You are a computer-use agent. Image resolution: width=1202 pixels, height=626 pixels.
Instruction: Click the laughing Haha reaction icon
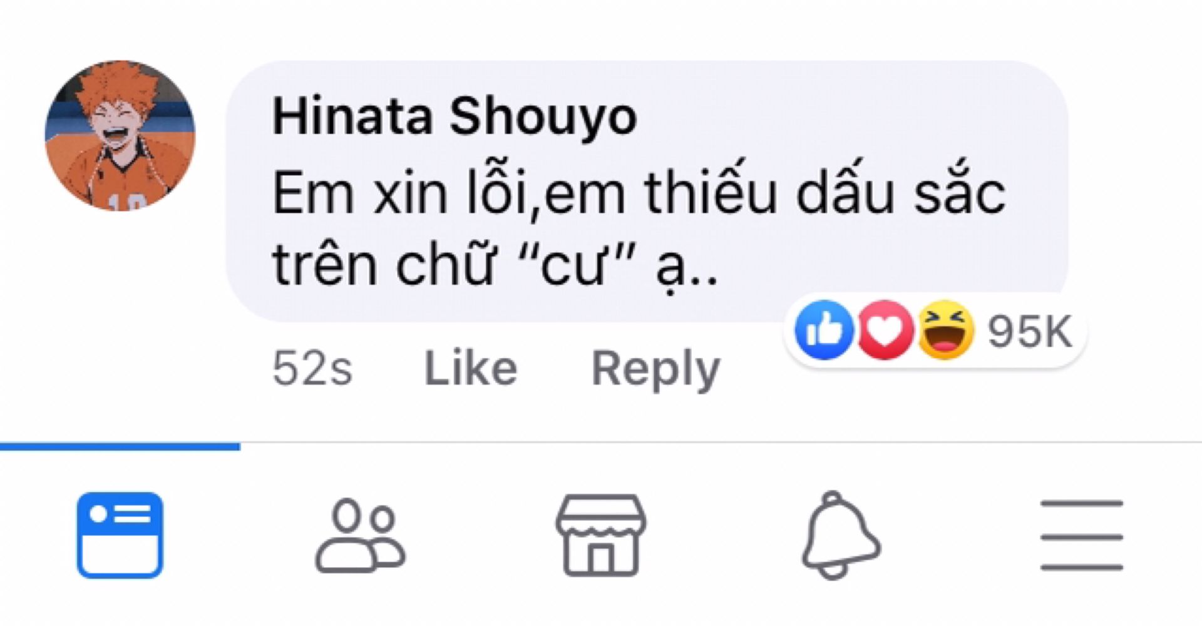945,330
